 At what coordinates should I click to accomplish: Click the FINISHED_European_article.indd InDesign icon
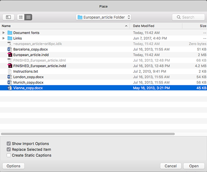(10, 66)
